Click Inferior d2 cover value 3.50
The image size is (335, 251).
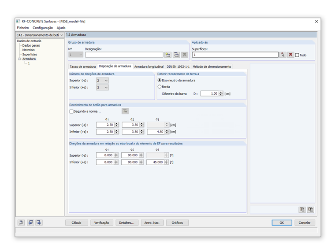tap(131, 132)
